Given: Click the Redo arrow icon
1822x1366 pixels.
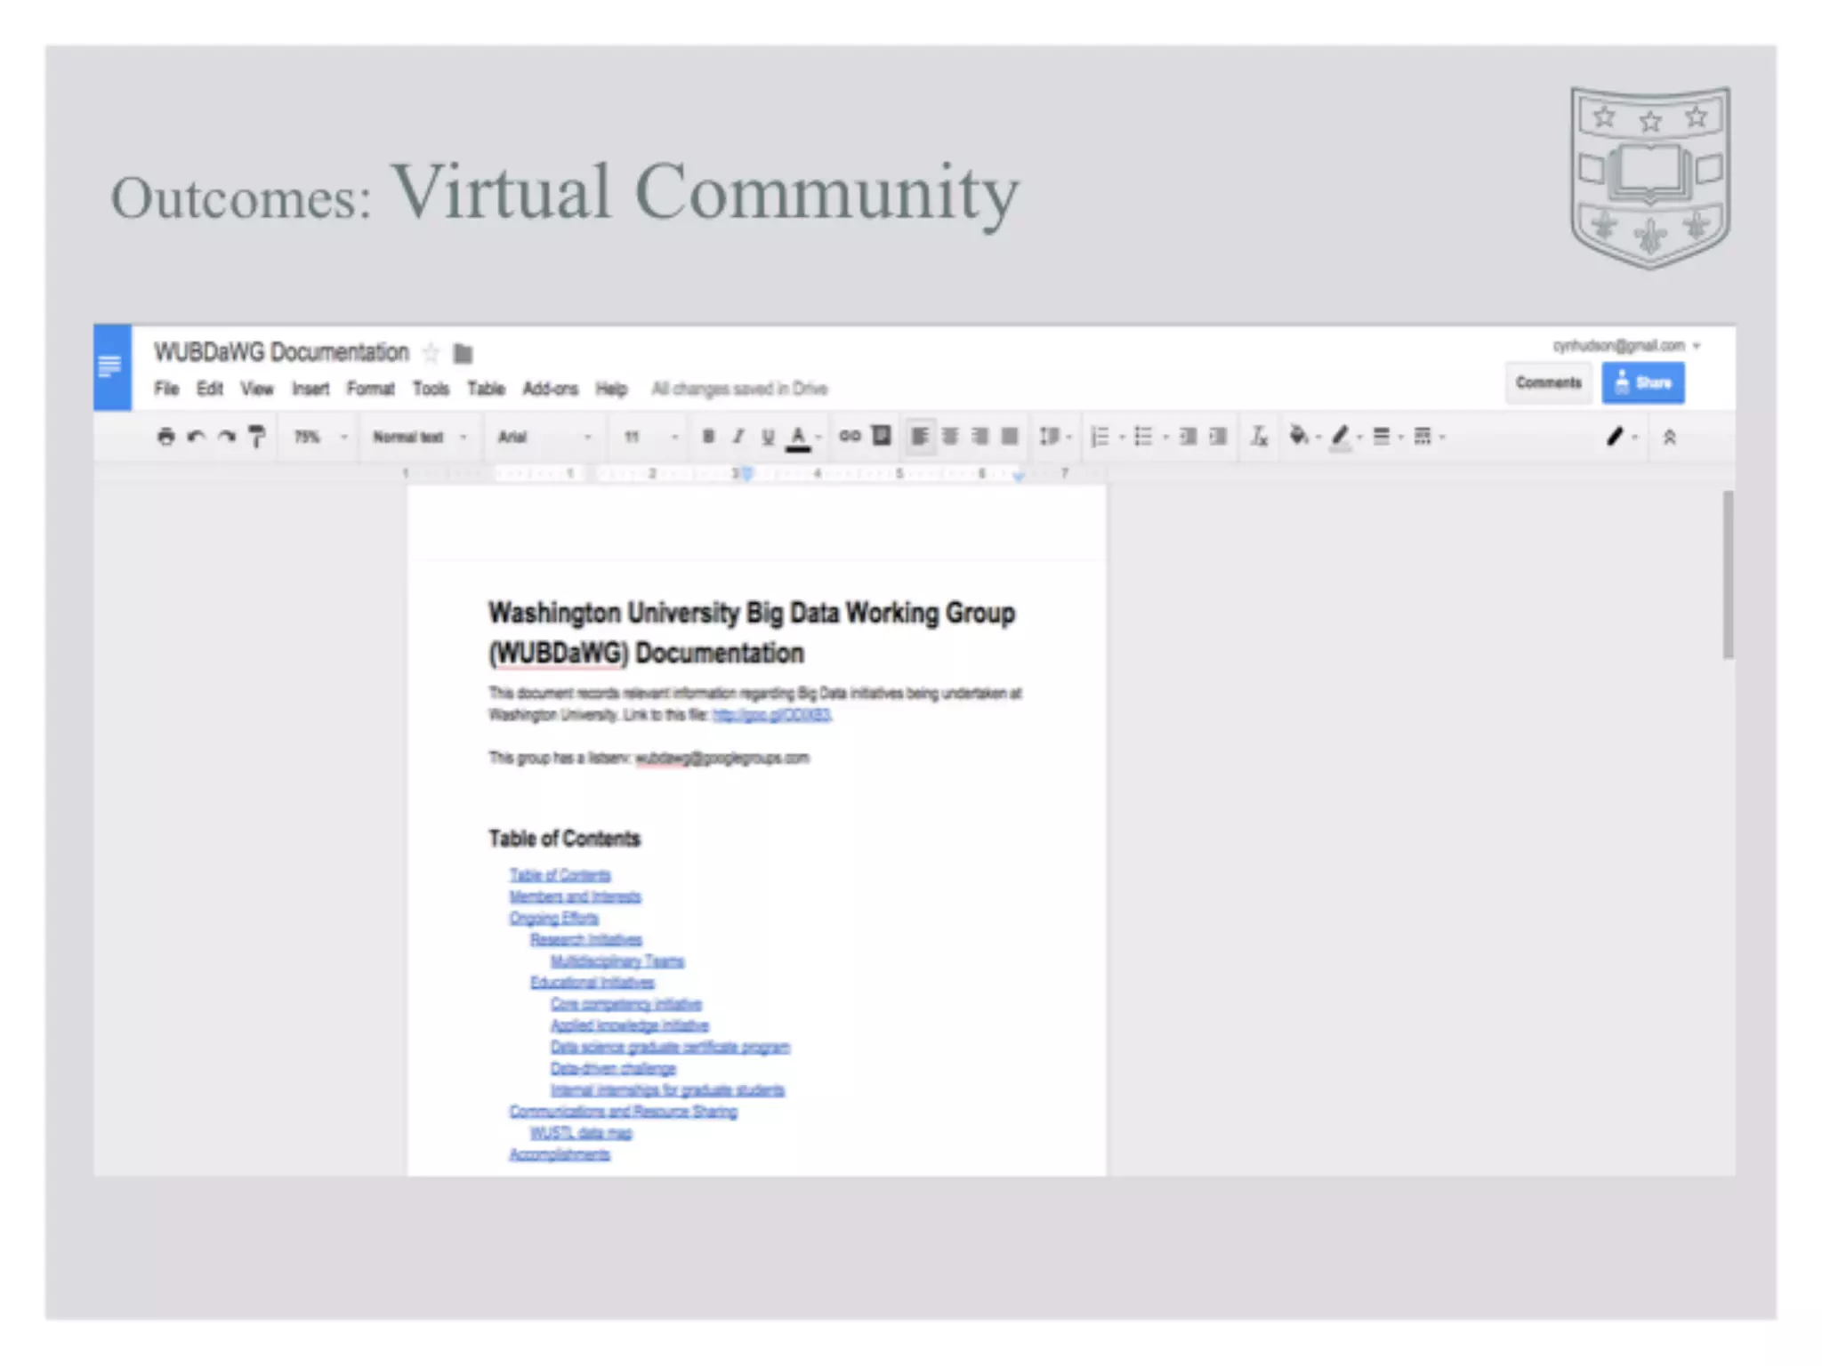Looking at the screenshot, I should click(x=228, y=437).
